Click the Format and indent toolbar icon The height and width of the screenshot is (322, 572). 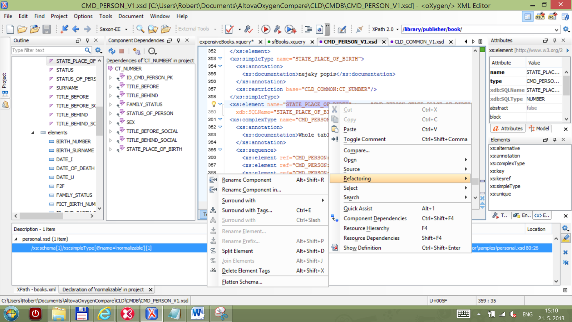pos(309,29)
